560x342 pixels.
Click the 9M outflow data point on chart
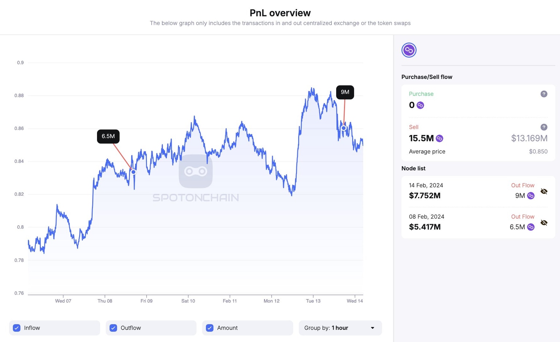click(343, 128)
